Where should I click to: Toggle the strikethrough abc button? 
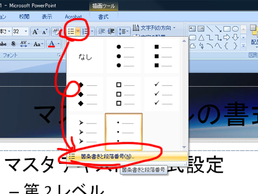point(4,44)
